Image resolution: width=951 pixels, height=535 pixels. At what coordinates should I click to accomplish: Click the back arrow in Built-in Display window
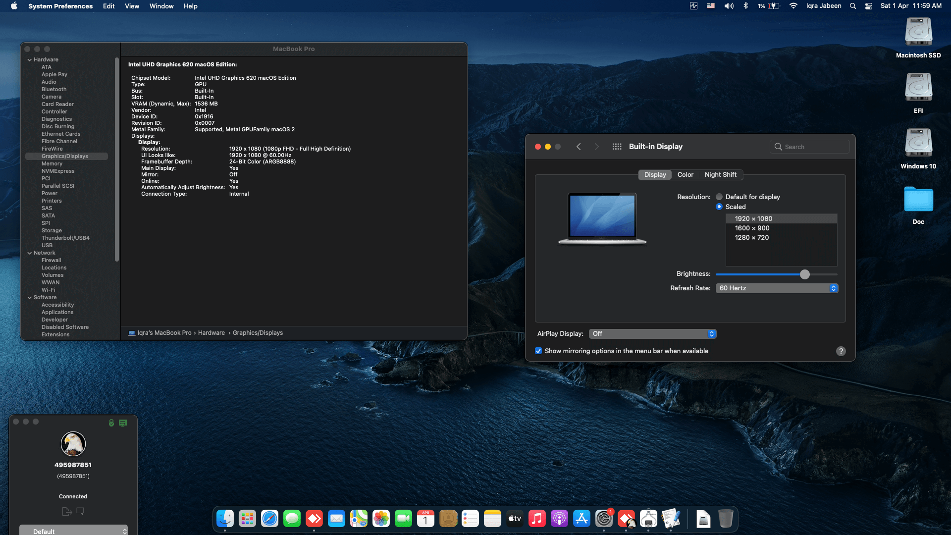click(579, 147)
